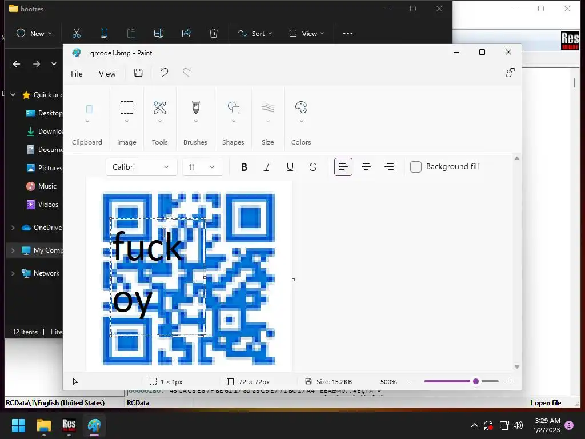
Task: Open recent locations chevron in File Explorer
Action: pyautogui.click(x=54, y=64)
